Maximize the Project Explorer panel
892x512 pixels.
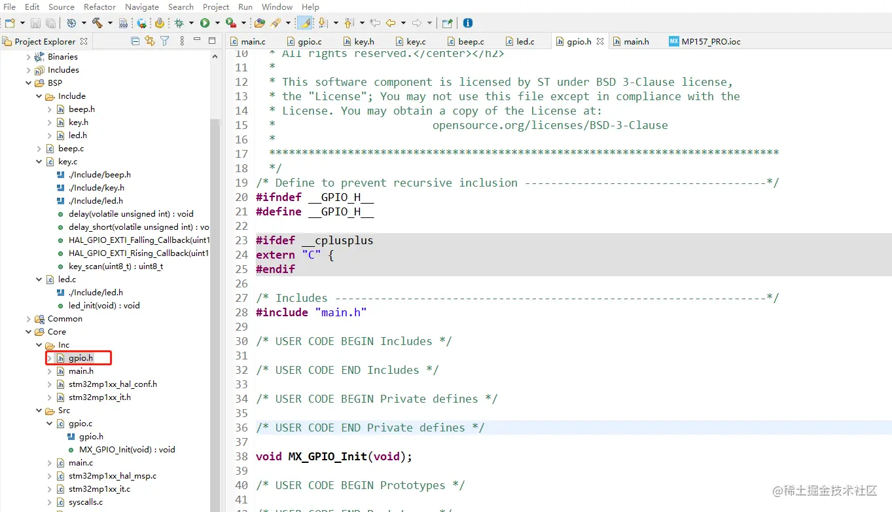point(212,41)
